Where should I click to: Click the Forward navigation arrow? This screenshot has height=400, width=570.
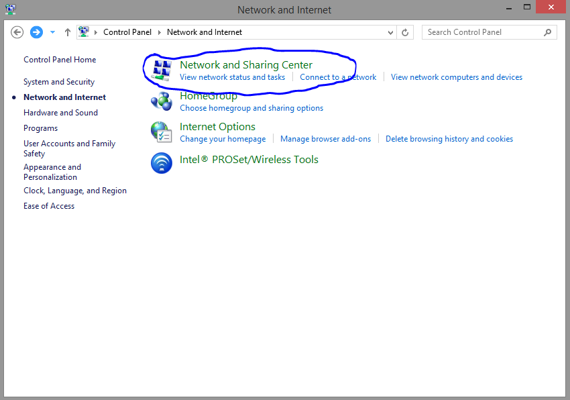(36, 32)
